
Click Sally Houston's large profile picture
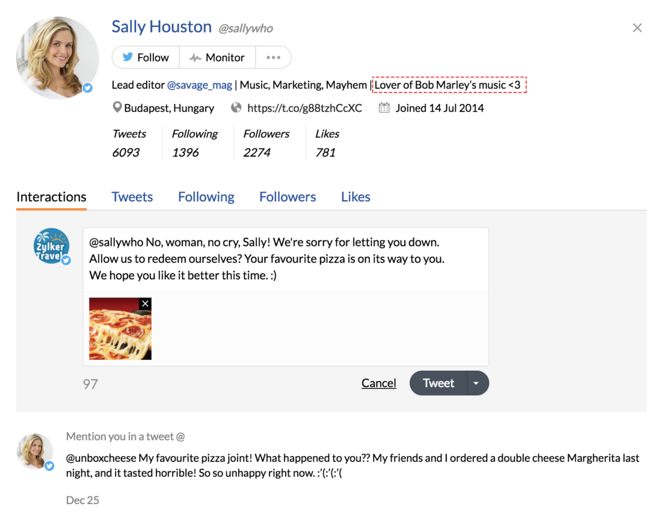[57, 57]
